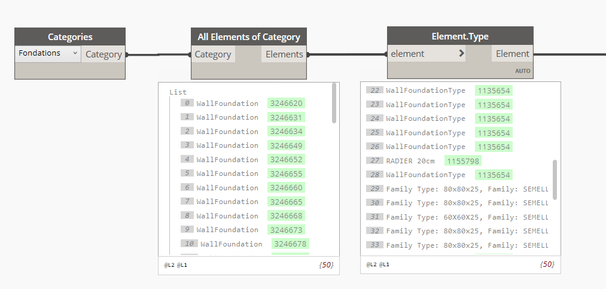The height and width of the screenshot is (289, 606).
Task: Click the element input port on Element.Type
Action: (x=408, y=54)
